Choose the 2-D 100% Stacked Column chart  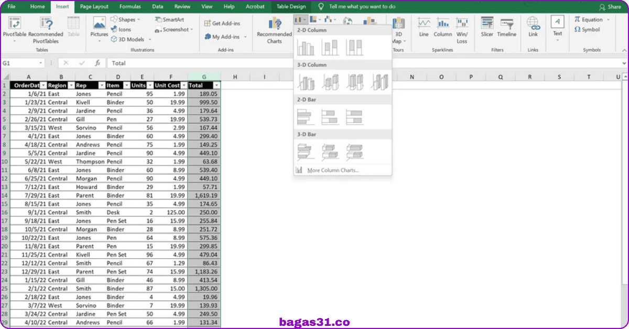pyautogui.click(x=355, y=48)
